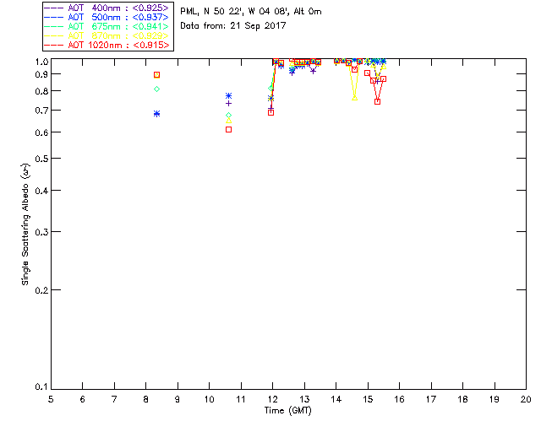Click x-axis tick label '10'
The width and height of the screenshot is (541, 432).
pyautogui.click(x=209, y=399)
